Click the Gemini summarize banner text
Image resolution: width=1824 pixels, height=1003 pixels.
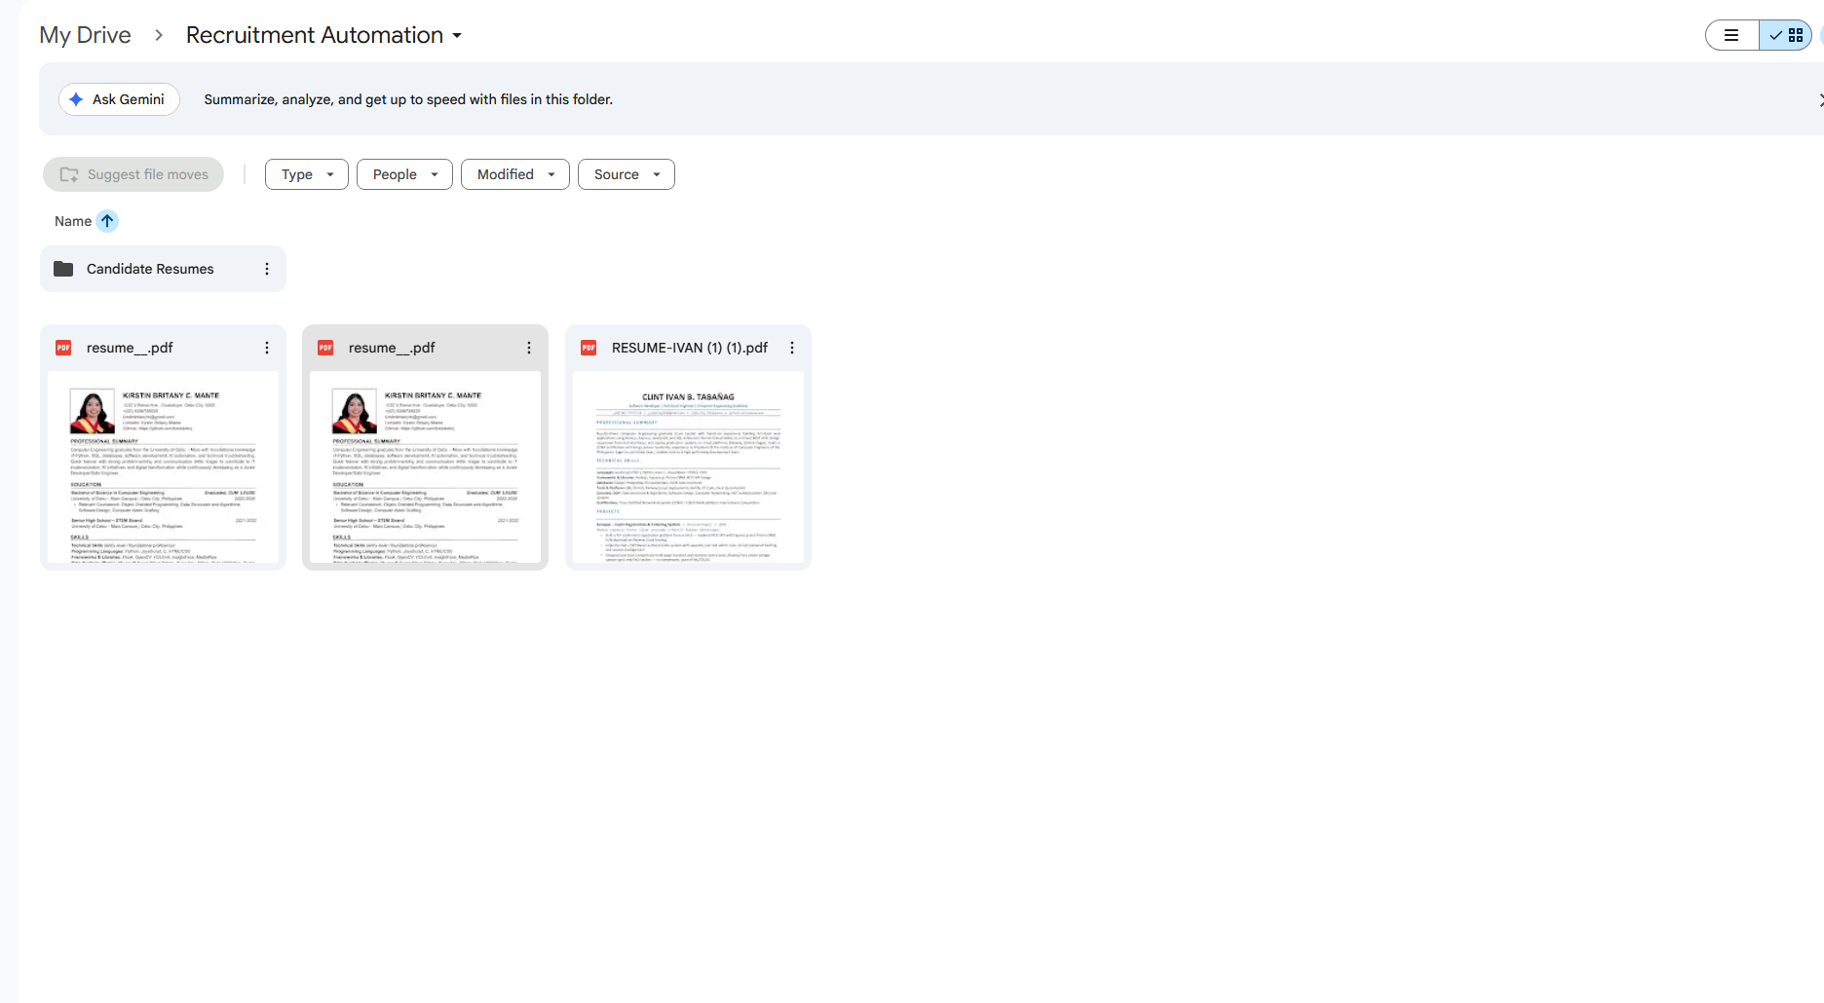(x=408, y=99)
